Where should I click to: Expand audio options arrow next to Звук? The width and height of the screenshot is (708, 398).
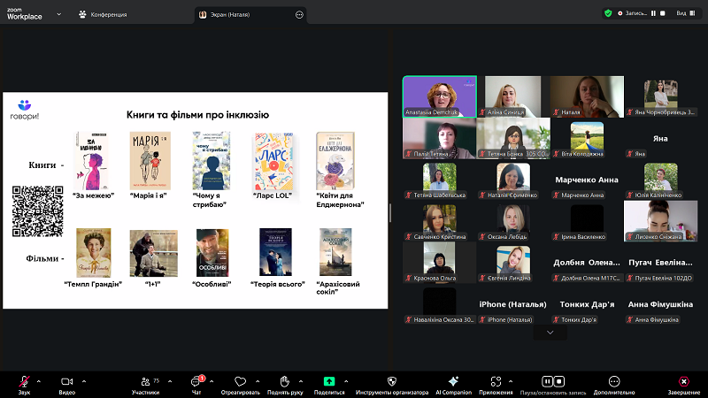[42, 380]
